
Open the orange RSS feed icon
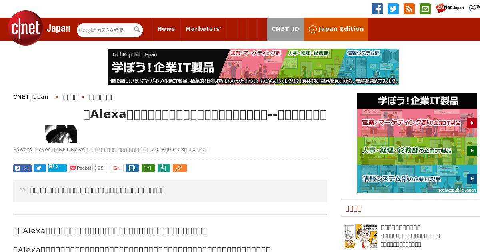[409, 9]
